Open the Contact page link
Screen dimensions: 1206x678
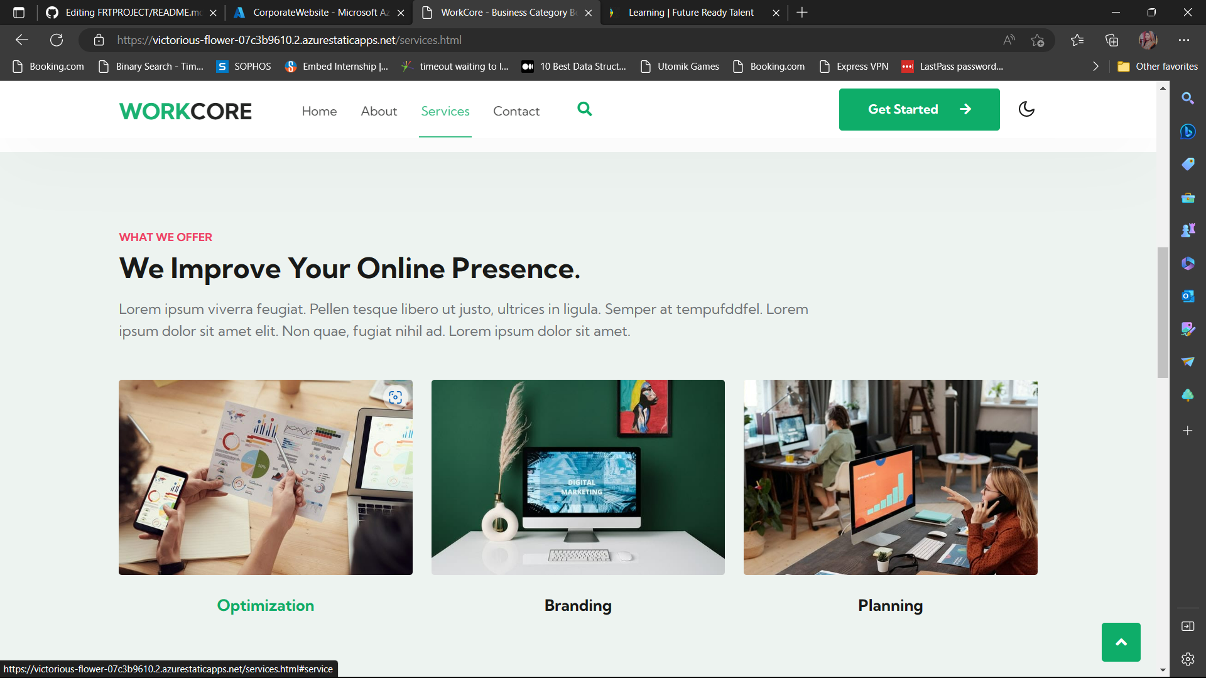click(x=516, y=111)
